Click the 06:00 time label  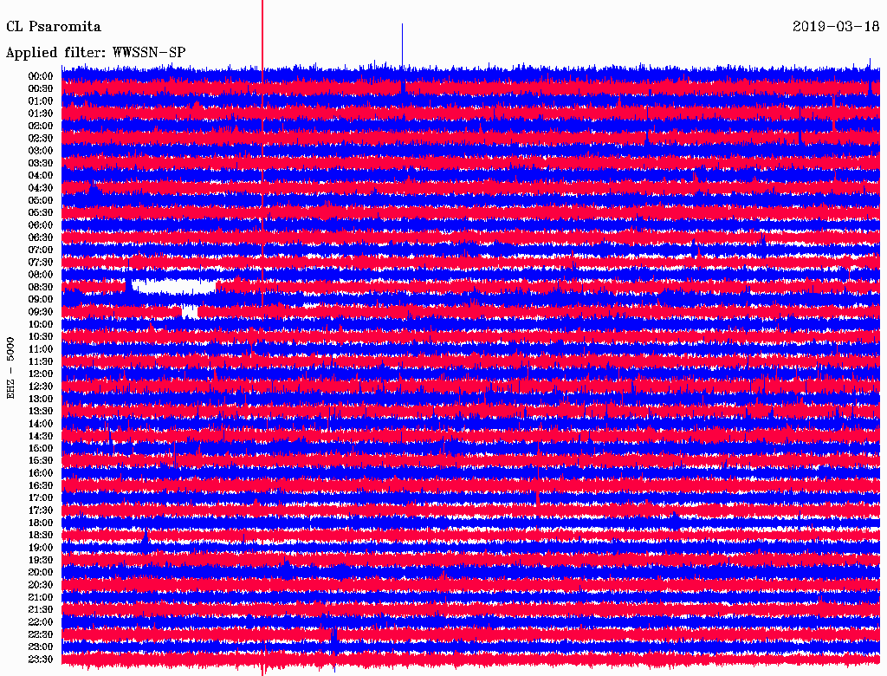[41, 225]
